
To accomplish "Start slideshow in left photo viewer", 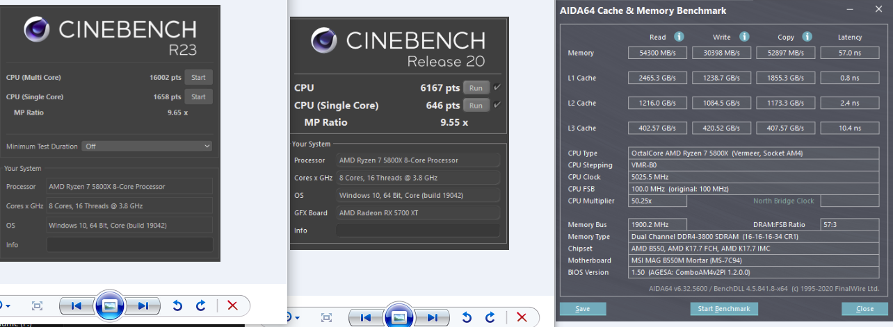I will [109, 305].
